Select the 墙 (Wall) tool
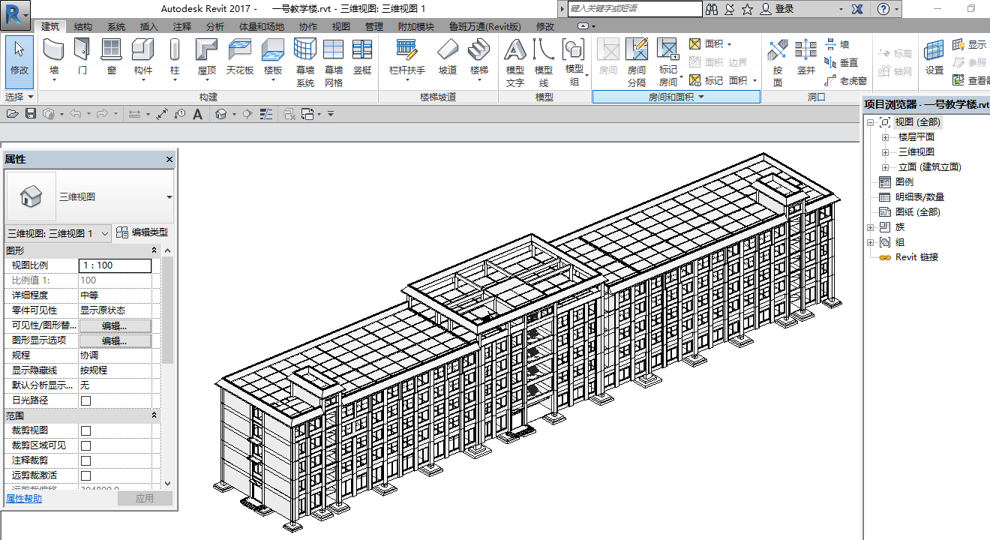This screenshot has width=990, height=540. 54,58
